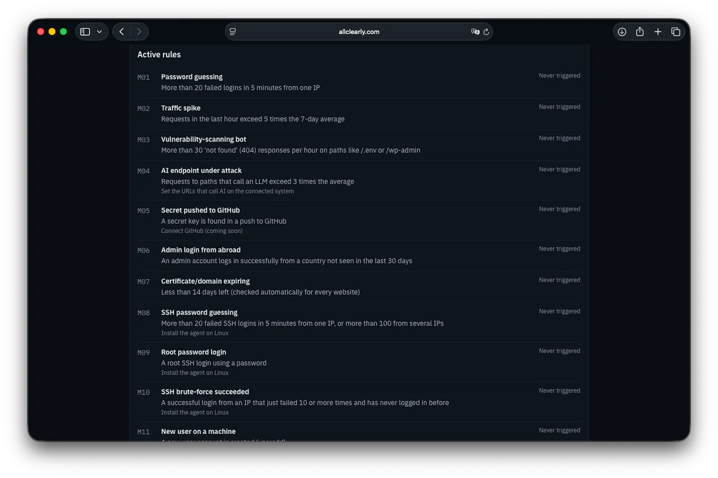Open the sidebar options dropdown chevron
This screenshot has height=478, width=718.
(x=99, y=32)
